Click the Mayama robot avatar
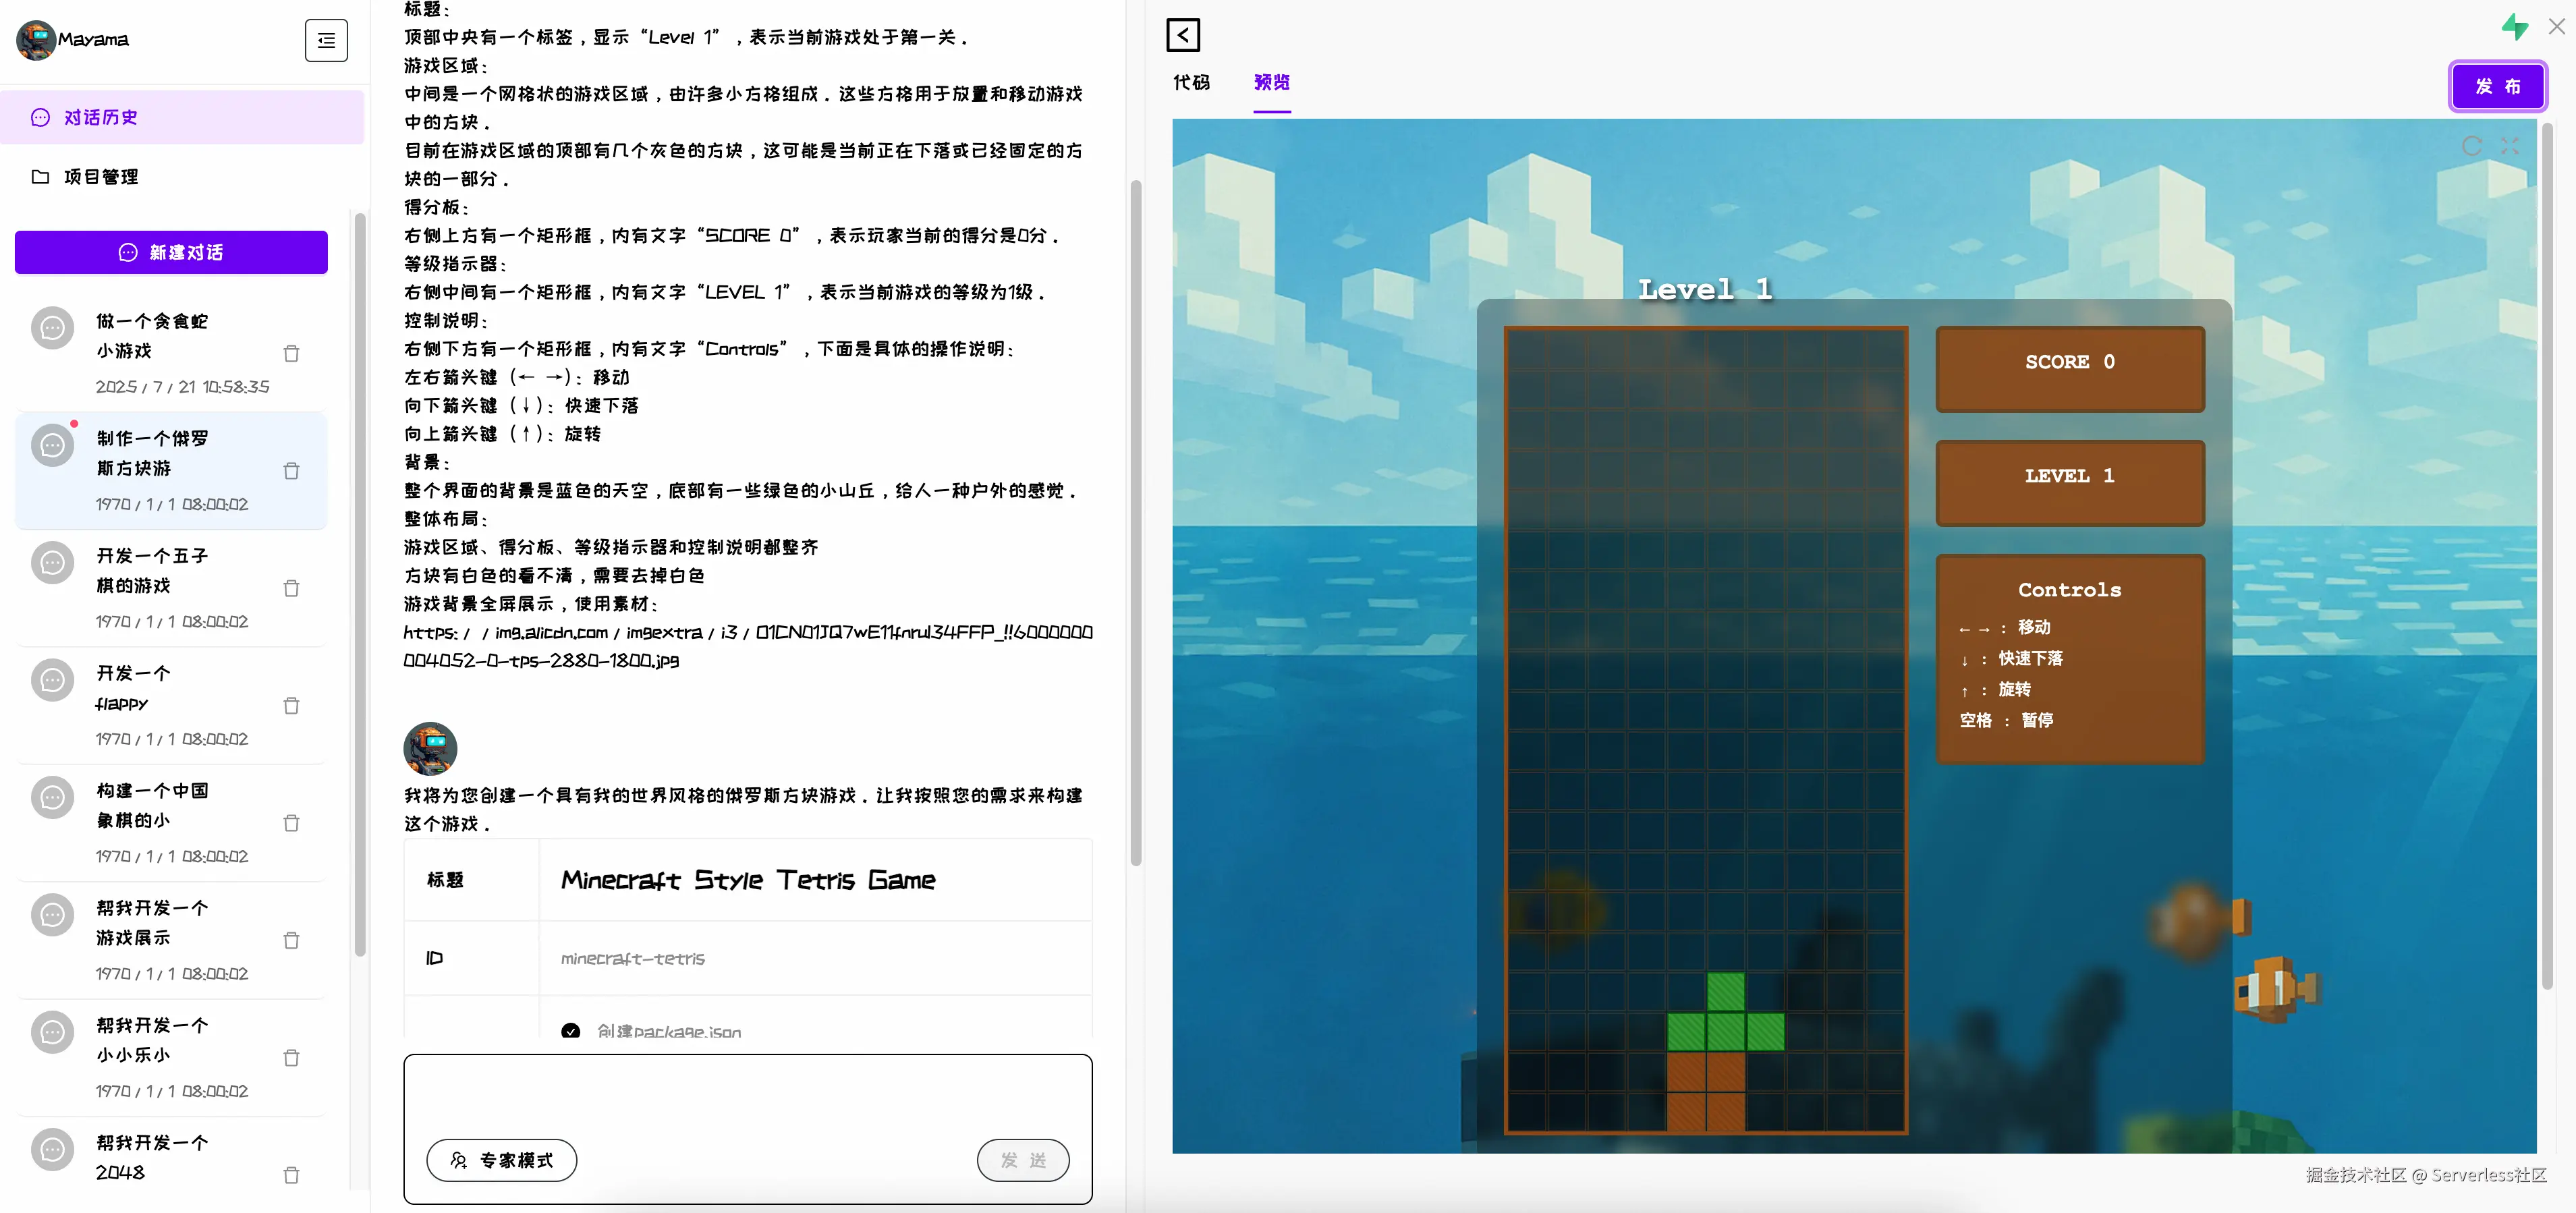The width and height of the screenshot is (2576, 1213). tap(36, 40)
